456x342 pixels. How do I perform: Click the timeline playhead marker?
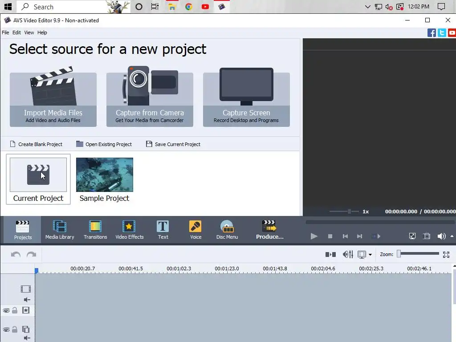pyautogui.click(x=37, y=270)
